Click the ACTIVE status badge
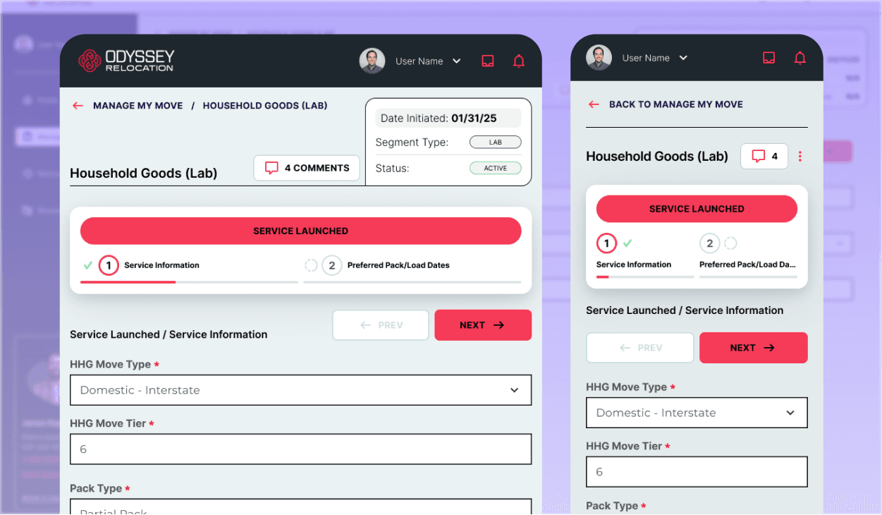This screenshot has width=882, height=515. (x=496, y=169)
